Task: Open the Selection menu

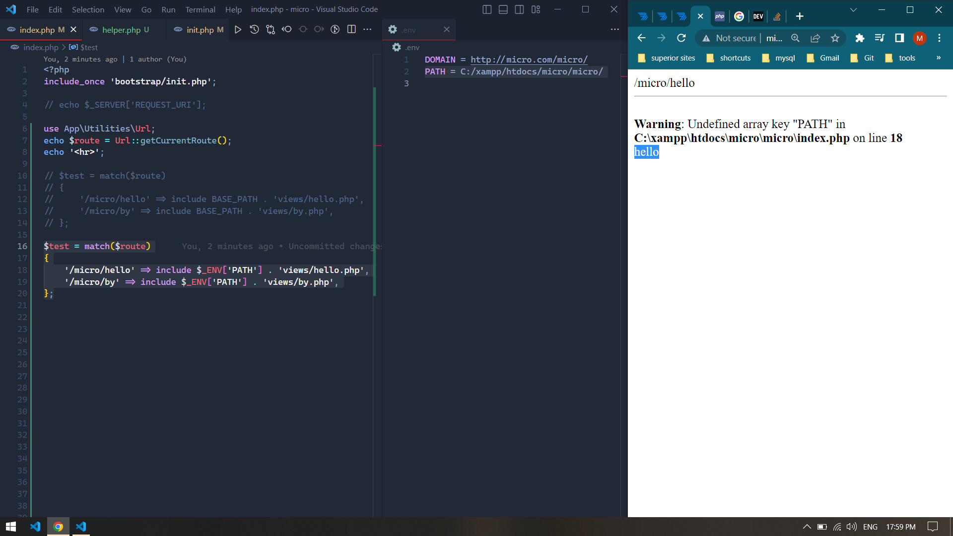Action: coord(88,9)
